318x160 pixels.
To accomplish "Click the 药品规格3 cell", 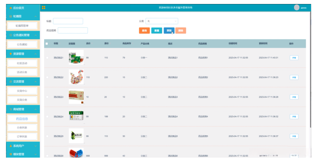I will [203, 97].
